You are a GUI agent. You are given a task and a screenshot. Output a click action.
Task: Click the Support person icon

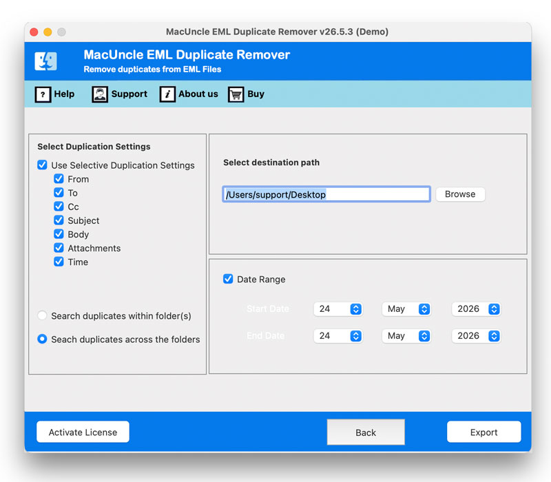[100, 94]
